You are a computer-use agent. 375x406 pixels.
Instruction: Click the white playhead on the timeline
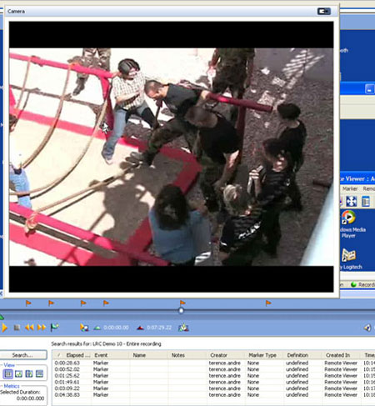(x=181, y=310)
